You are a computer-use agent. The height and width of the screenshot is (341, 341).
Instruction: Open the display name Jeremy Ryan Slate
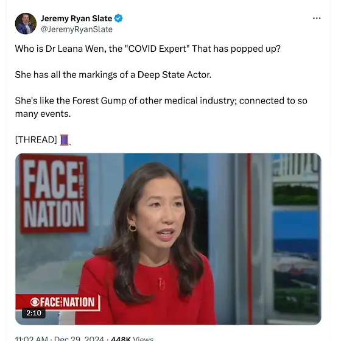coord(76,18)
